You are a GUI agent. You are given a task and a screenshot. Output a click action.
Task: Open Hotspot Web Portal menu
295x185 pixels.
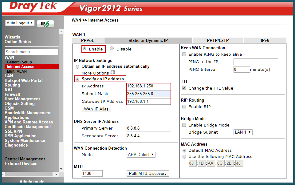click(x=24, y=80)
